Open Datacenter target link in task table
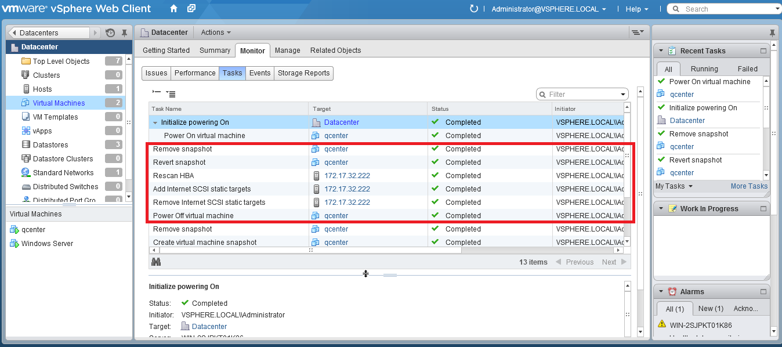This screenshot has height=347, width=782. click(x=342, y=122)
